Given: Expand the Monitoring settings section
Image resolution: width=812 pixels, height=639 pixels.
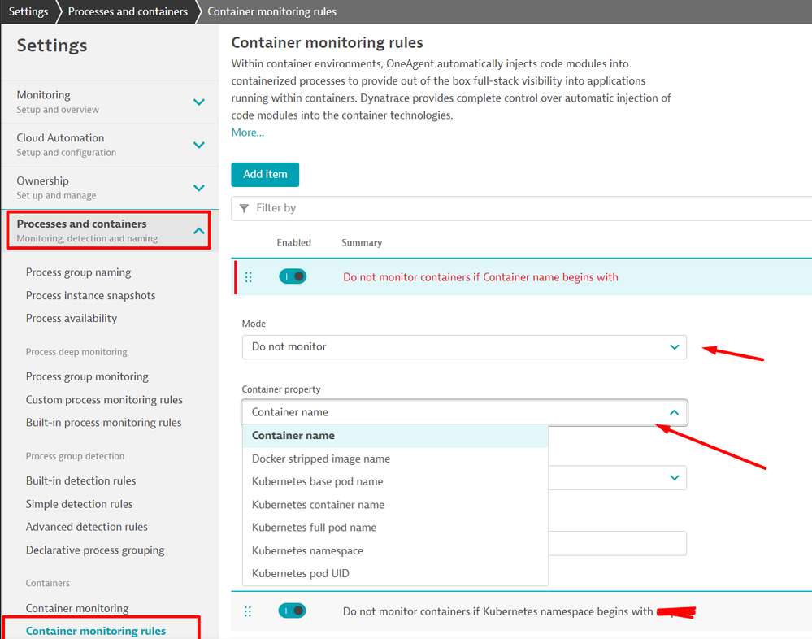Looking at the screenshot, I should point(198,102).
